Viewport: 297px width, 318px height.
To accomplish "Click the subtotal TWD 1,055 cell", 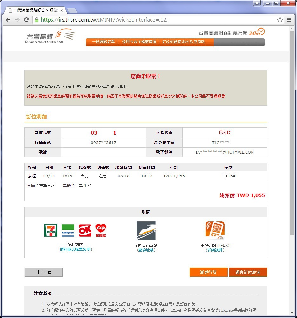I will click(174, 176).
